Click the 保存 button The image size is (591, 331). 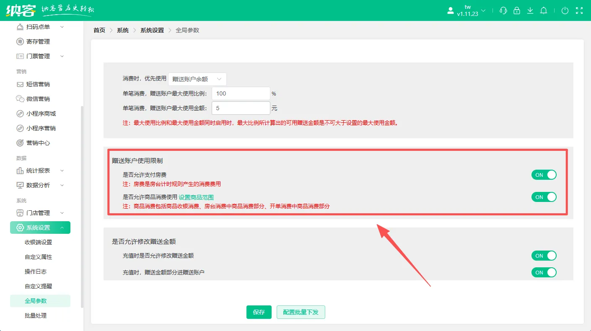(x=259, y=312)
